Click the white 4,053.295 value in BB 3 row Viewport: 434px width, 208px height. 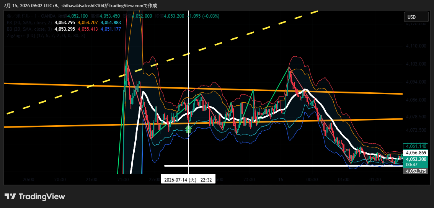point(65,29)
